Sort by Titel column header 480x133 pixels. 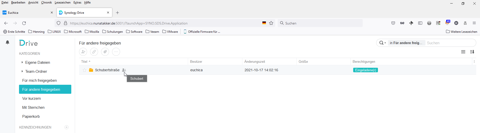pos(84,61)
